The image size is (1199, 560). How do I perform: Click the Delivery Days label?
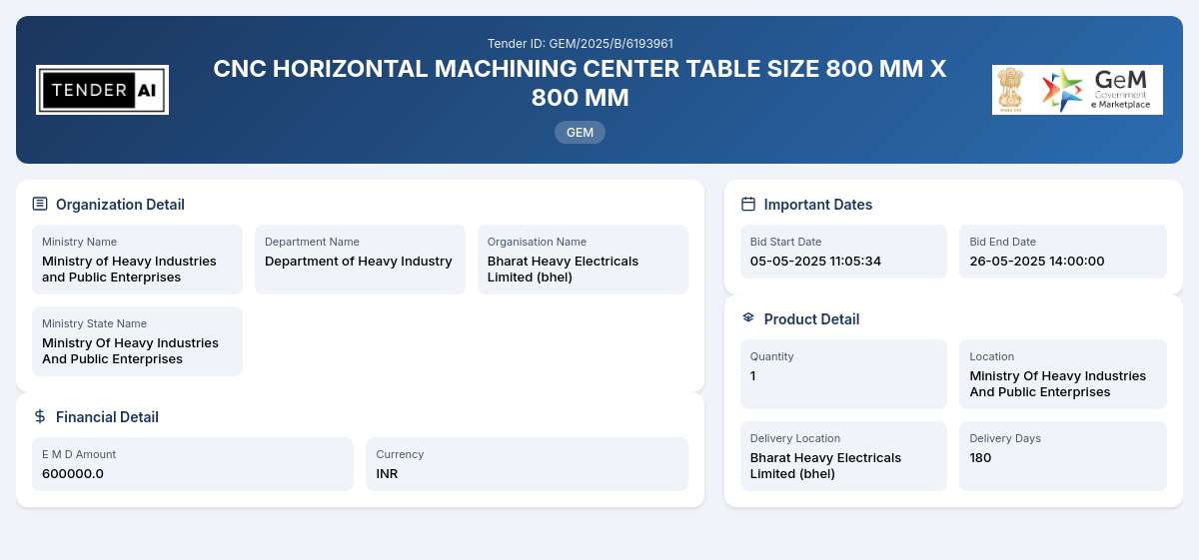1005,438
